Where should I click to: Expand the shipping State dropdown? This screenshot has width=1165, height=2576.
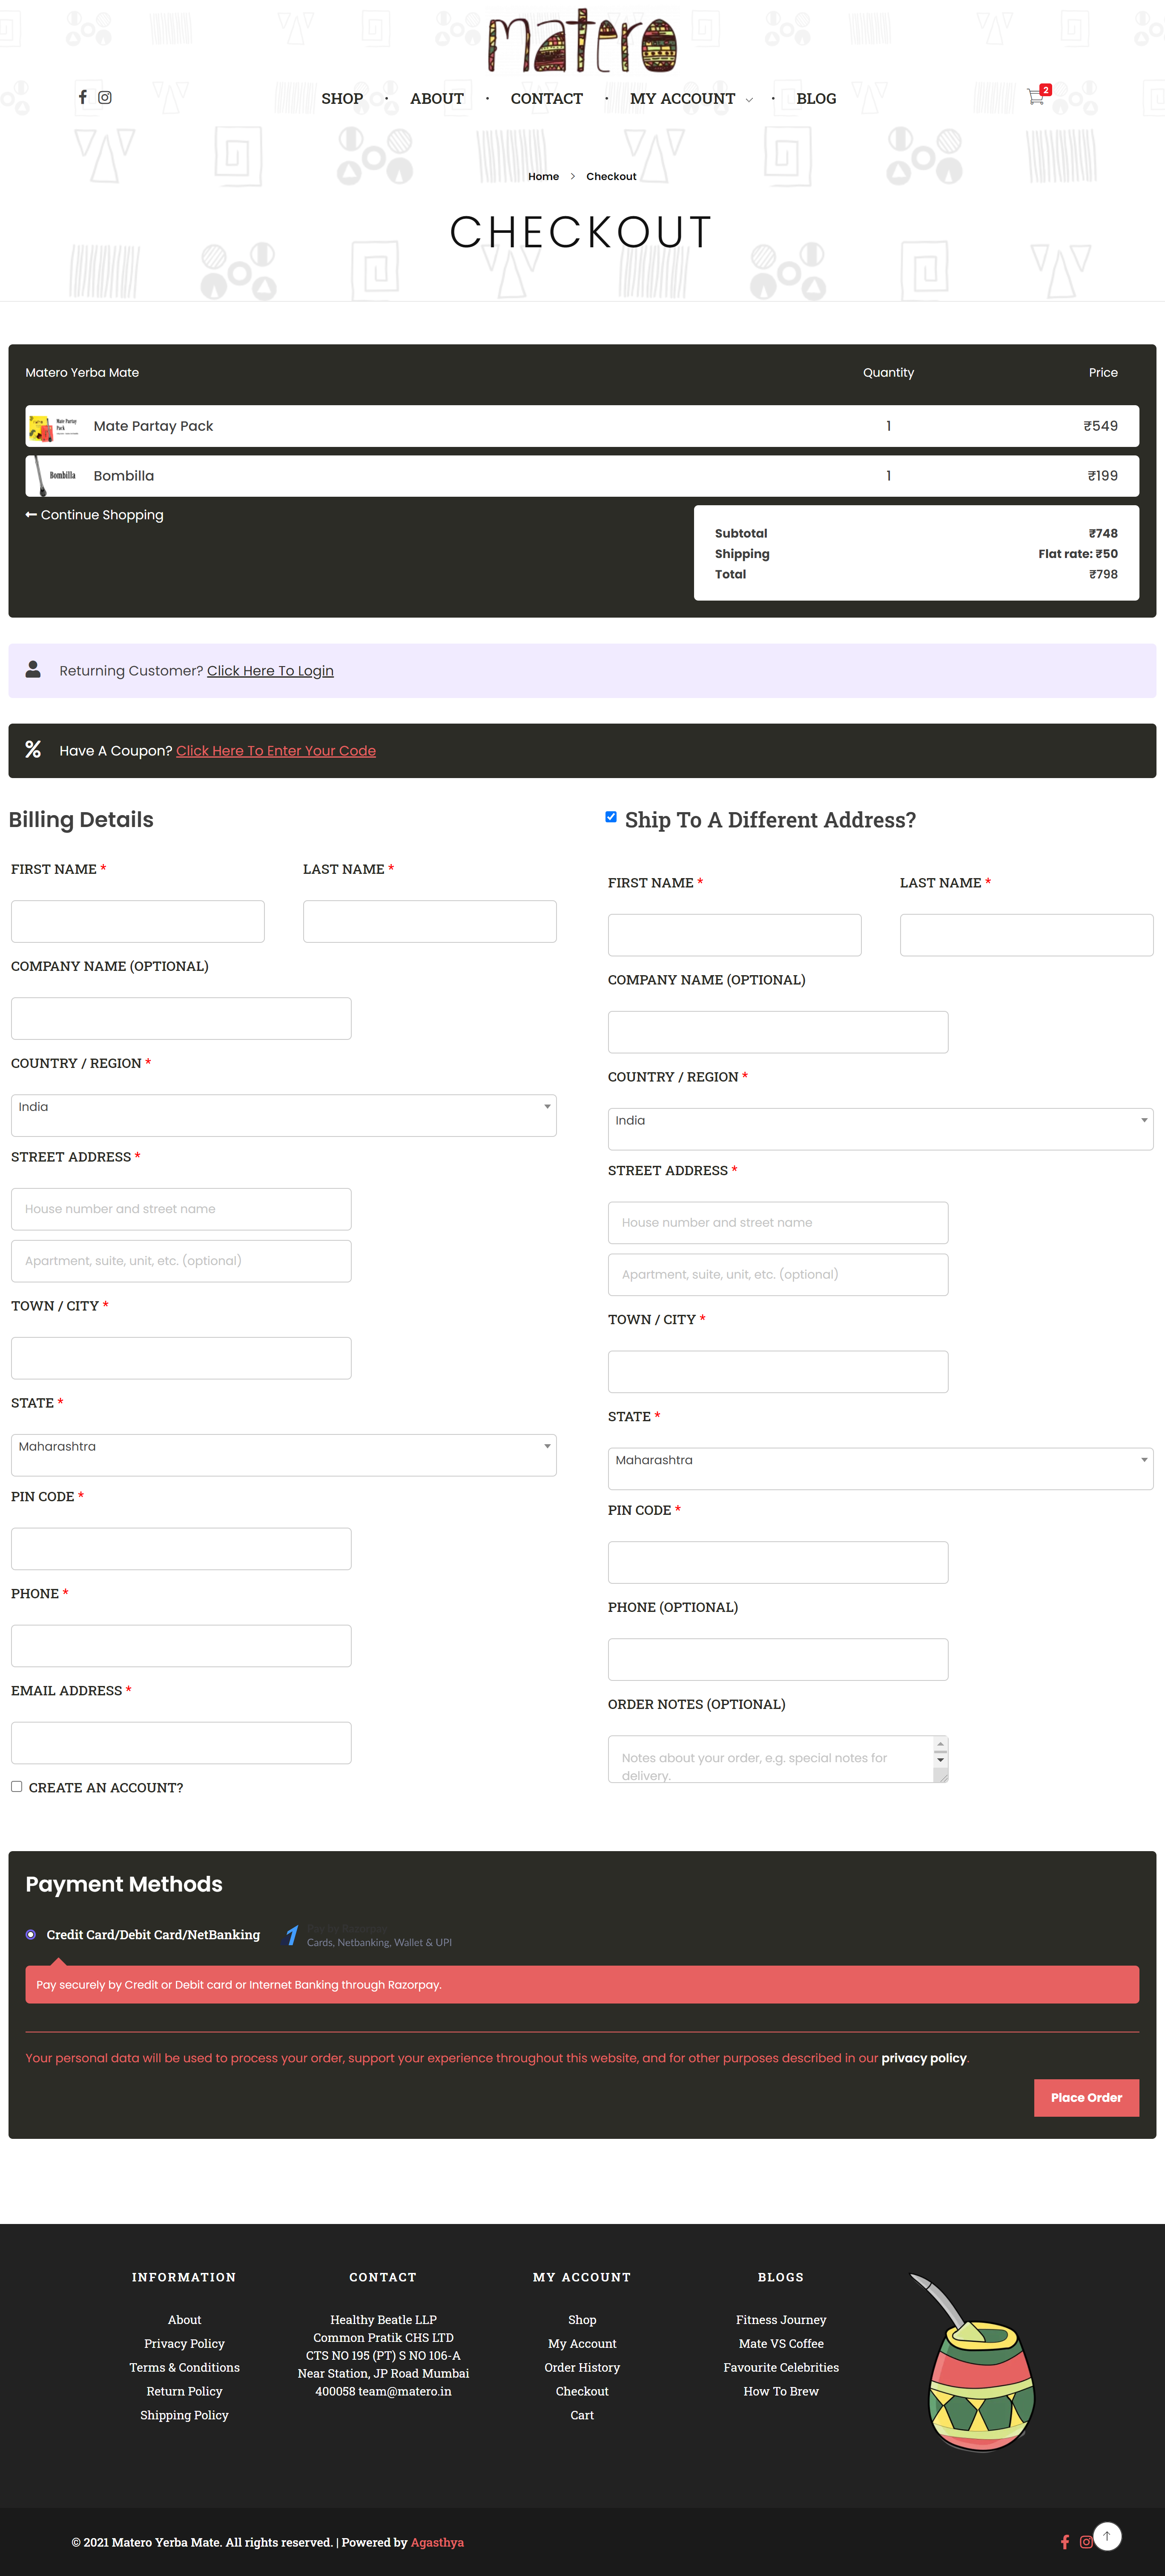880,1468
